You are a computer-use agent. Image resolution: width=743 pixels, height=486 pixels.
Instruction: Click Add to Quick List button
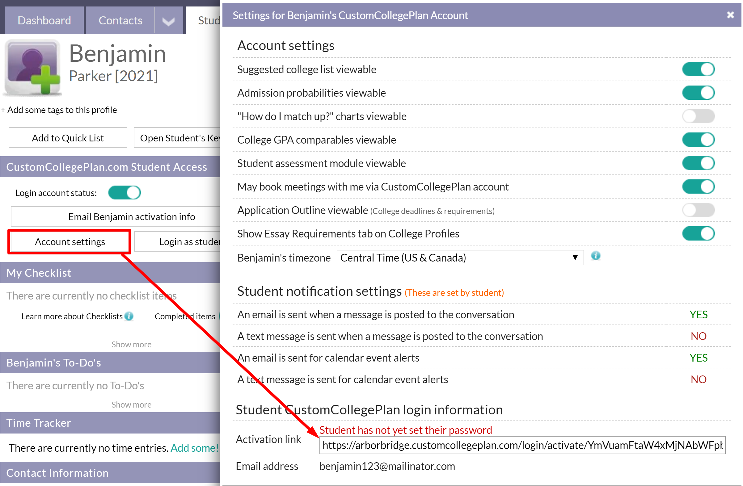(x=68, y=138)
